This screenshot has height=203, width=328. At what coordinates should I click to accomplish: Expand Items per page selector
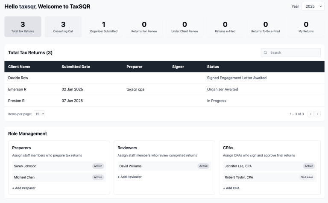[x=40, y=114]
